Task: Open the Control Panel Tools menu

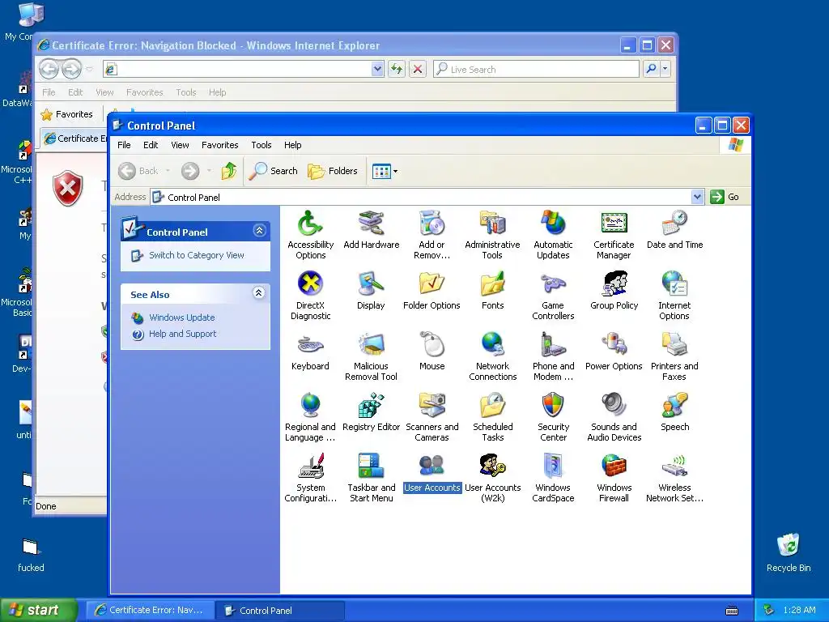Action: (x=261, y=145)
